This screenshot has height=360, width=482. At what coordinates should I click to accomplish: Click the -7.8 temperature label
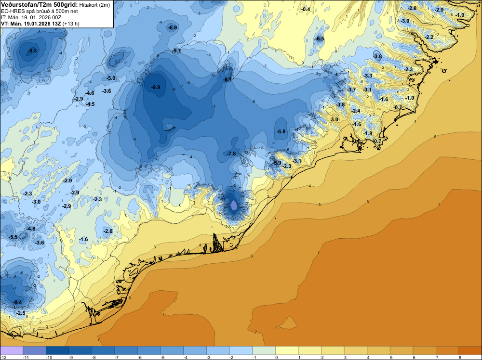(x=231, y=154)
